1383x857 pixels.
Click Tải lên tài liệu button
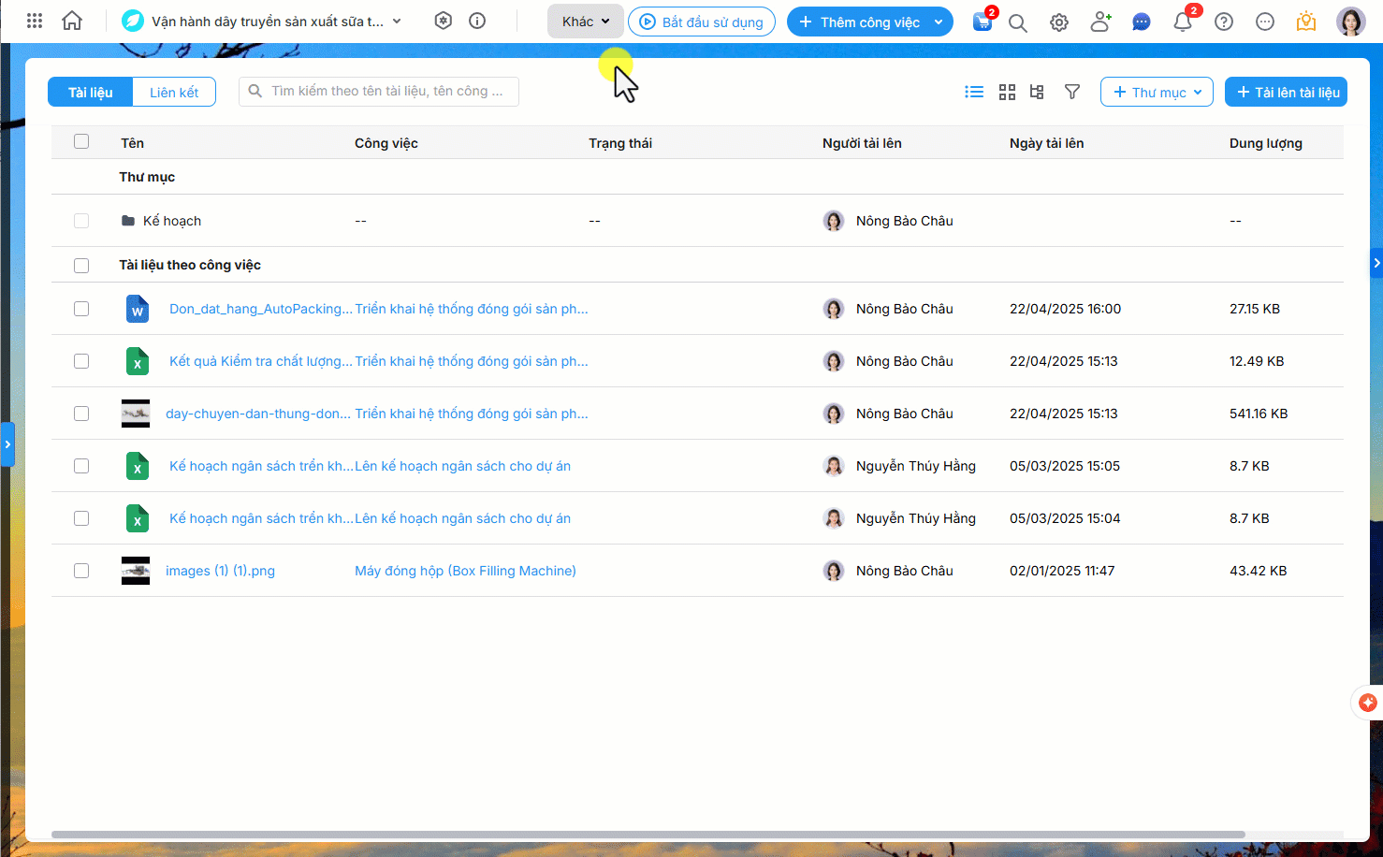click(x=1286, y=92)
